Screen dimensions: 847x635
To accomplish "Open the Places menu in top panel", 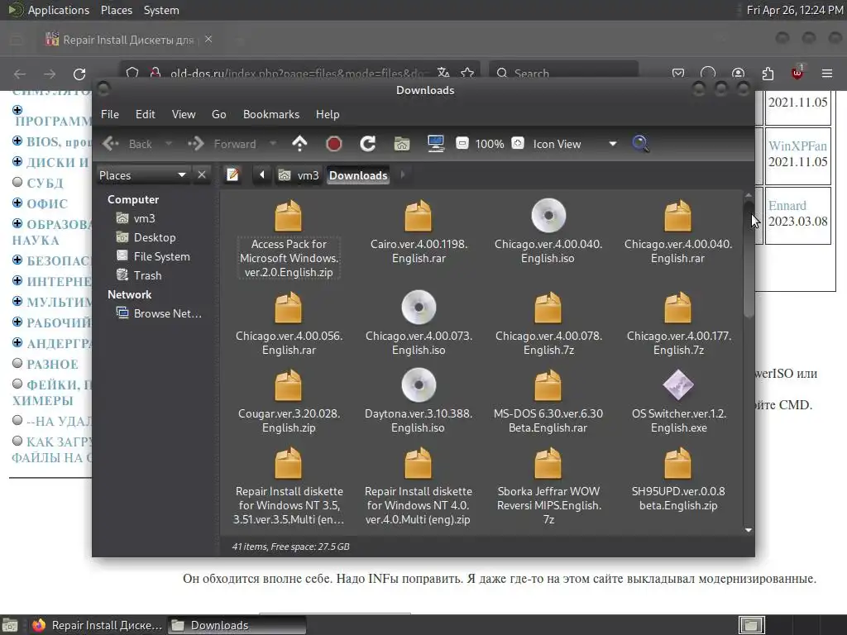I will click(116, 10).
